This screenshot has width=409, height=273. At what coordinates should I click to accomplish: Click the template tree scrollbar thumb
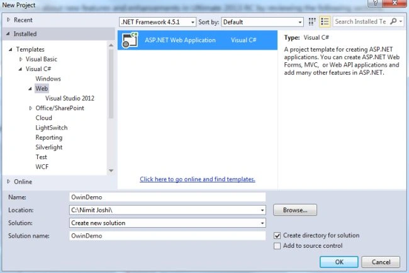click(x=111, y=84)
